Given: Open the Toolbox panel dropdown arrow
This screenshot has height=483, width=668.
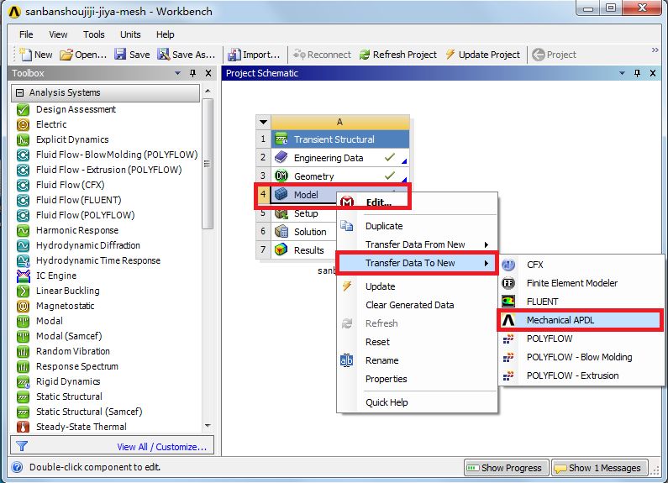Looking at the screenshot, I should tap(177, 73).
